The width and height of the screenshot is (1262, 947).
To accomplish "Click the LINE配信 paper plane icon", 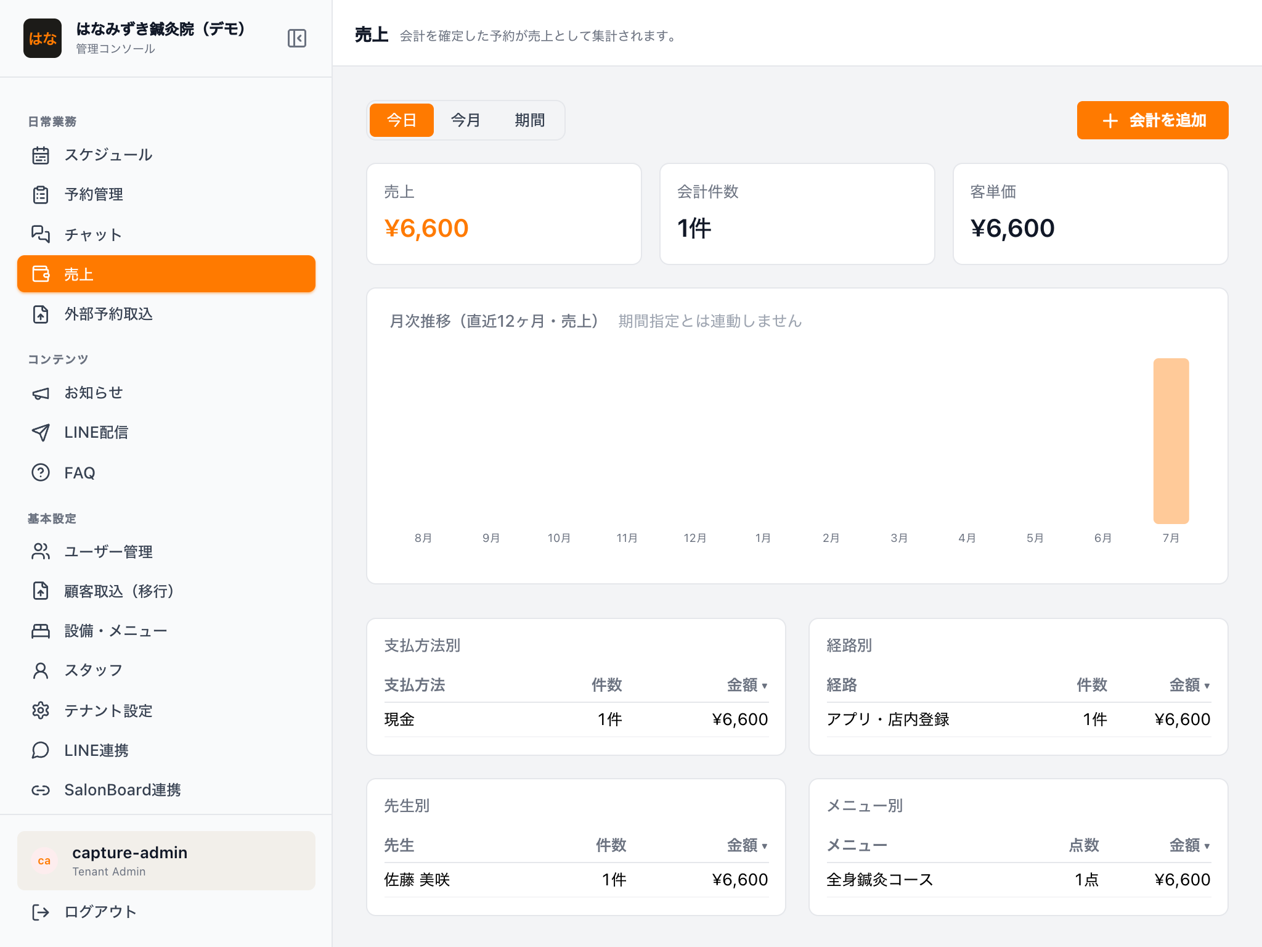I will click(x=41, y=433).
